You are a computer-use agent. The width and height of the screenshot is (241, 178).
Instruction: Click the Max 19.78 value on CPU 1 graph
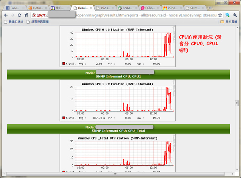[156, 118]
